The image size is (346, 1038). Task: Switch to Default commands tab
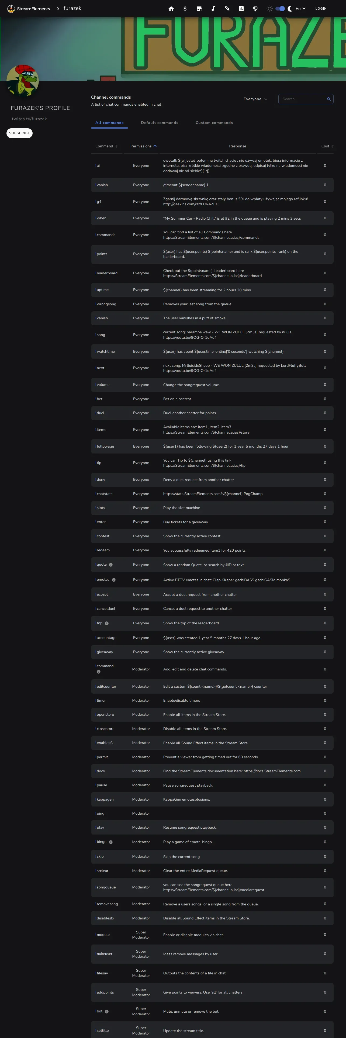coord(160,123)
